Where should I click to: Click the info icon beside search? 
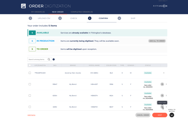(x=54, y=59)
